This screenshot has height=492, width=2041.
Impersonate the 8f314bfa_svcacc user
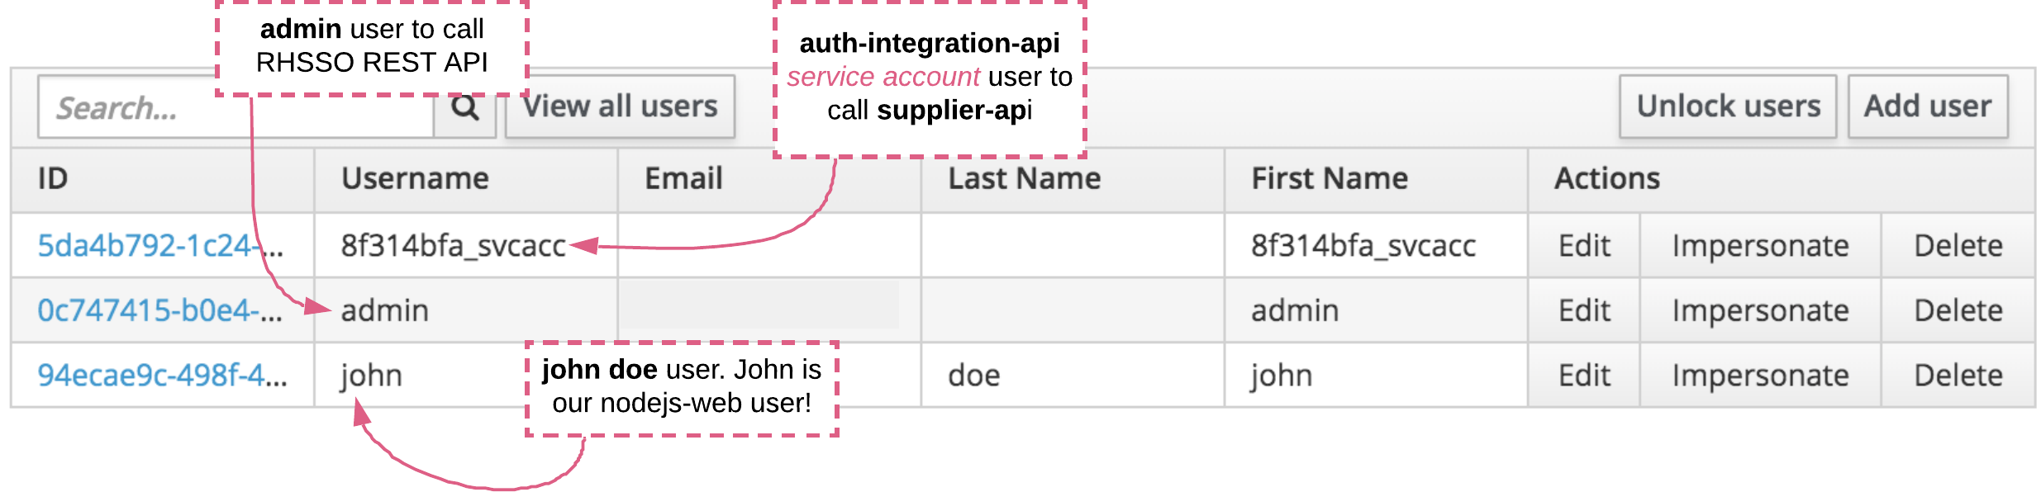point(1760,246)
